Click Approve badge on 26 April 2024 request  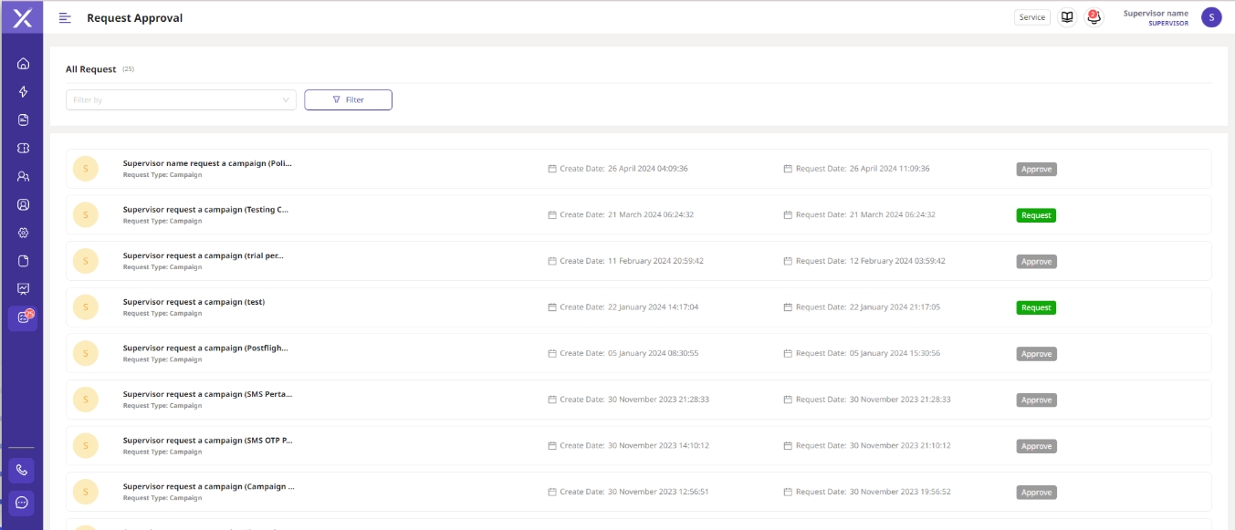pos(1036,169)
